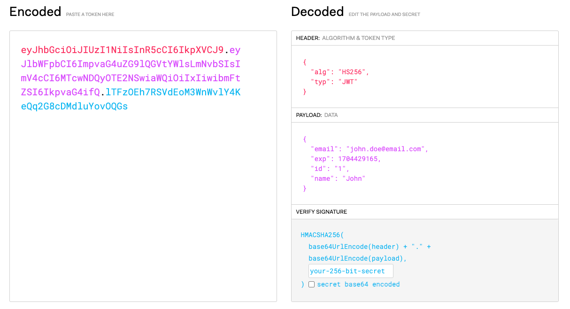The image size is (570, 309).
Task: Click the purple token line starting JlbWFpbCI6
Action: [131, 64]
